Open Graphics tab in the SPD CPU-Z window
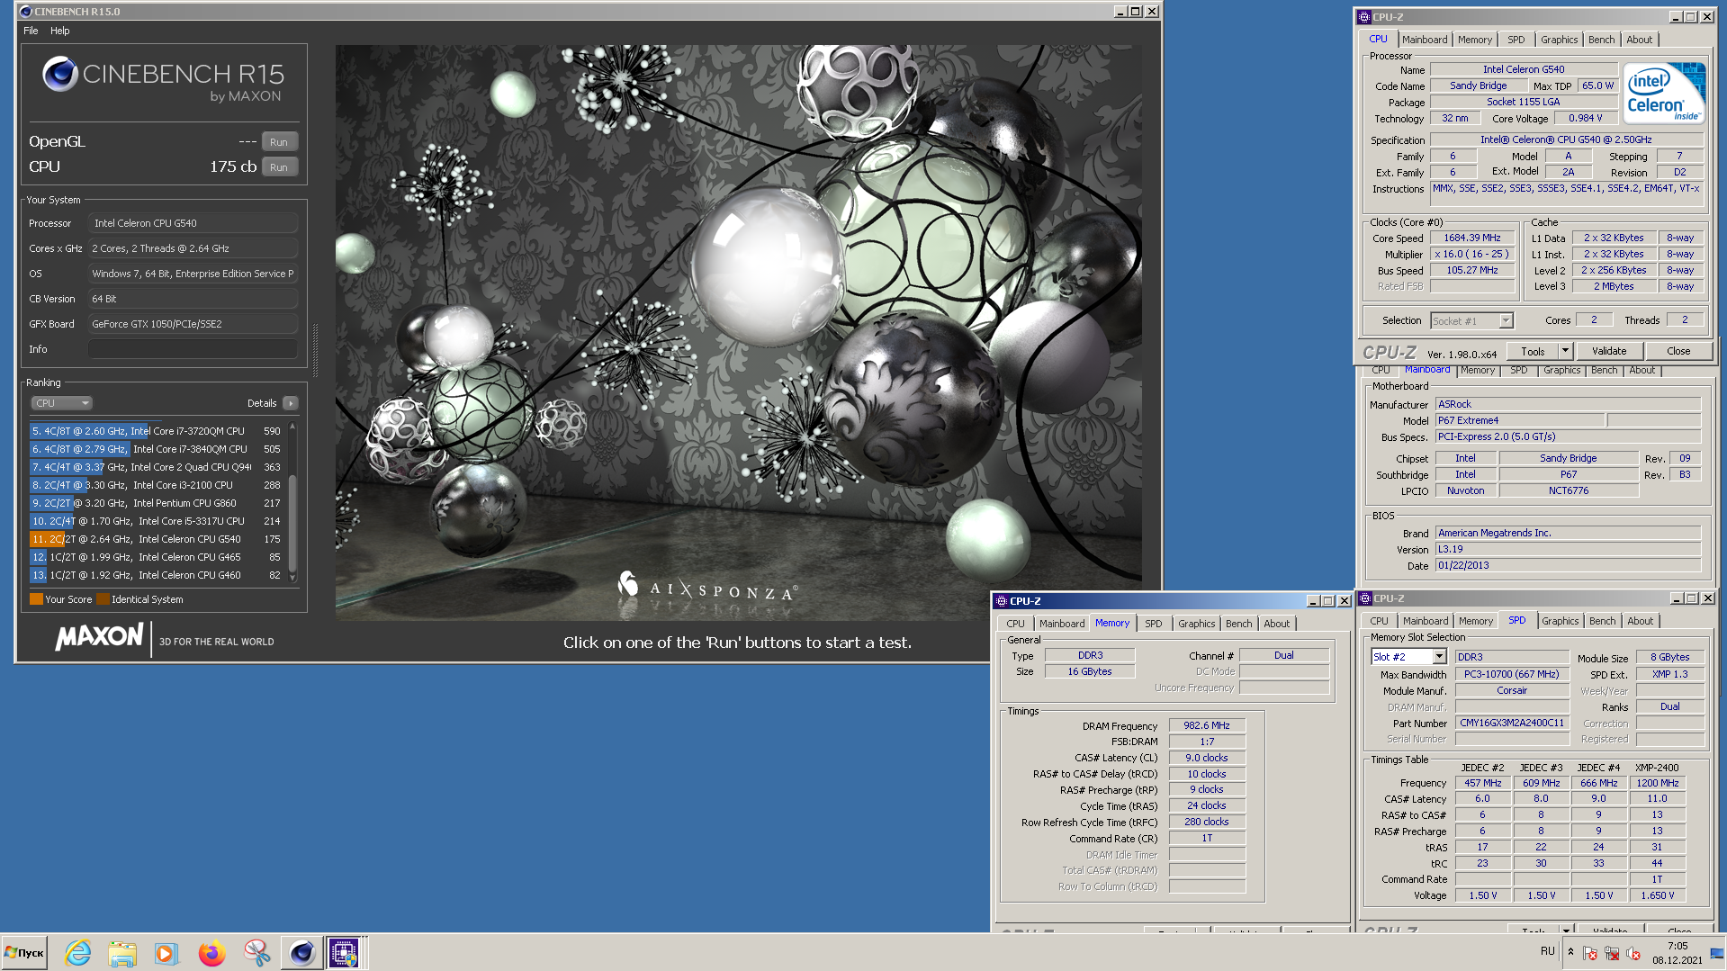This screenshot has width=1727, height=971. tap(1560, 621)
